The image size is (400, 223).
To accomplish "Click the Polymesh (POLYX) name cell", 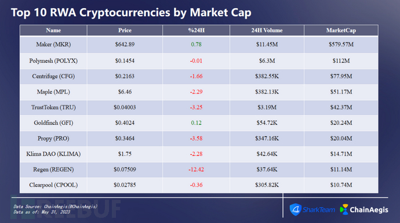I will click(53, 61).
